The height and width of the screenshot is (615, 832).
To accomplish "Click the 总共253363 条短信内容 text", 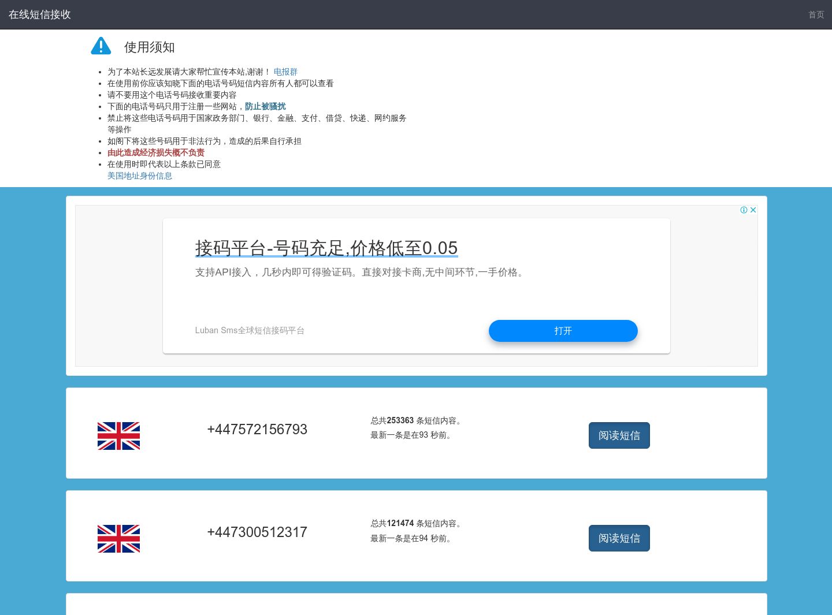I will (416, 420).
